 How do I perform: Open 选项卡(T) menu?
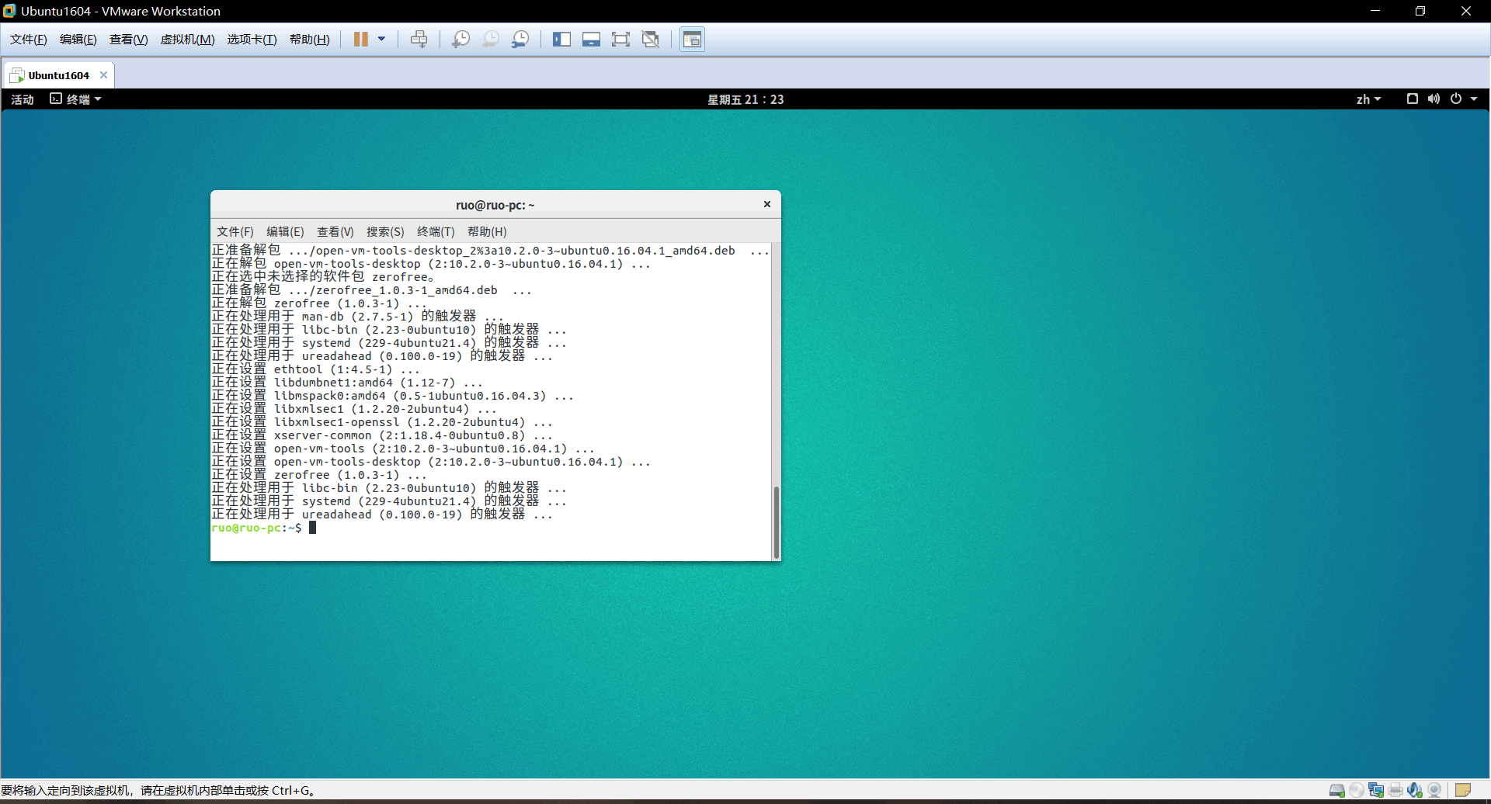click(x=252, y=40)
